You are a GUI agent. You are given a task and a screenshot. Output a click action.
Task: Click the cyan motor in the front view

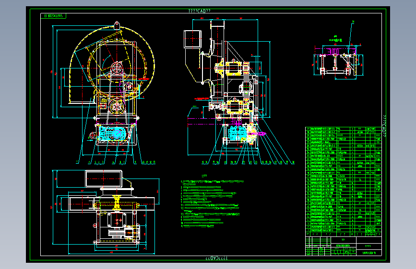113,134
